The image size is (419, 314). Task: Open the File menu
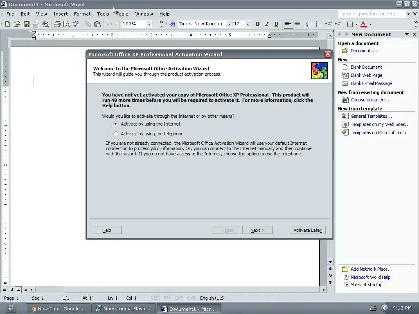tap(10, 14)
